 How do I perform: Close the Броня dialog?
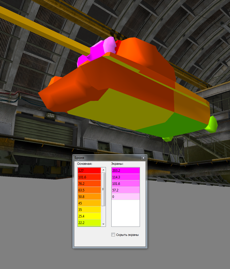[x=144, y=158]
